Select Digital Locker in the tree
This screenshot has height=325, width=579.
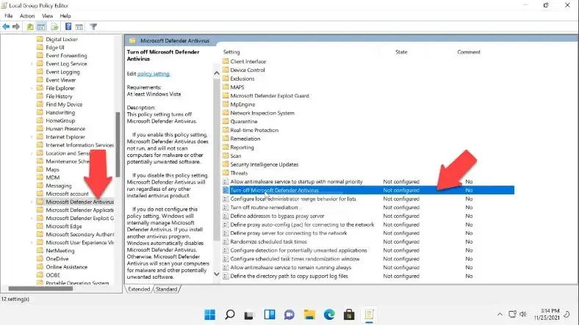pos(62,39)
